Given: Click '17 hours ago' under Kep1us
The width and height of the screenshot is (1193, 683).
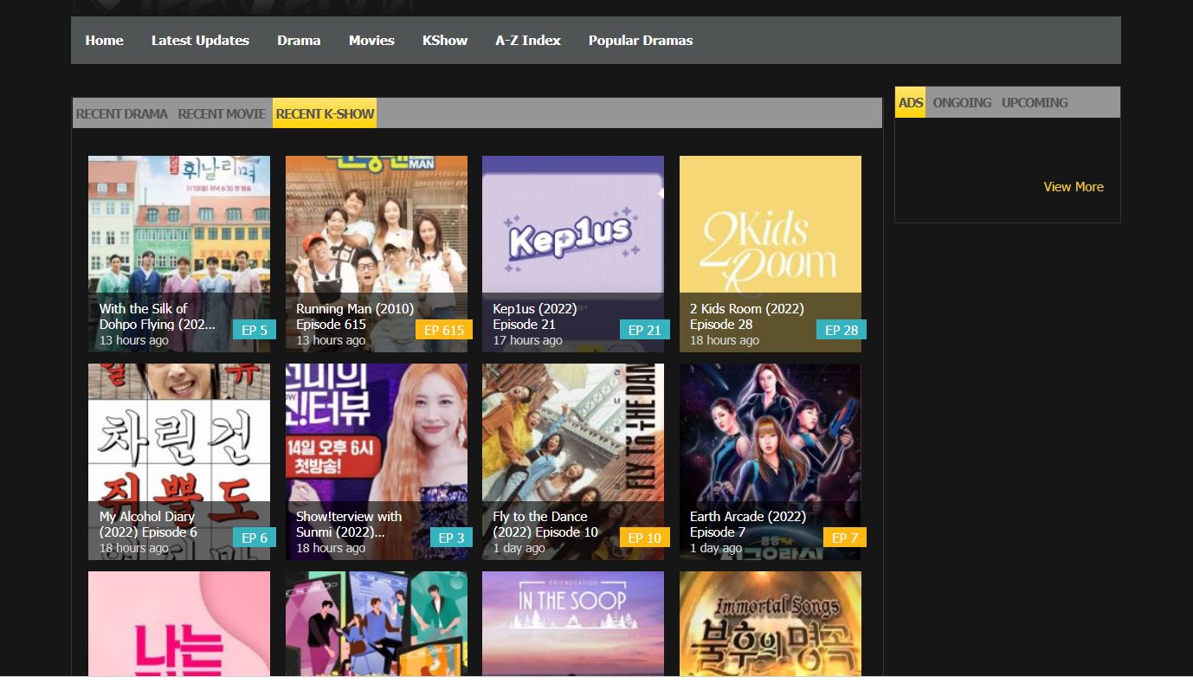Looking at the screenshot, I should [x=527, y=341].
